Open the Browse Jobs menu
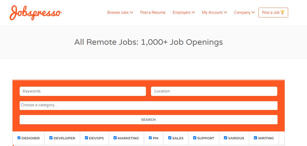 120,12
